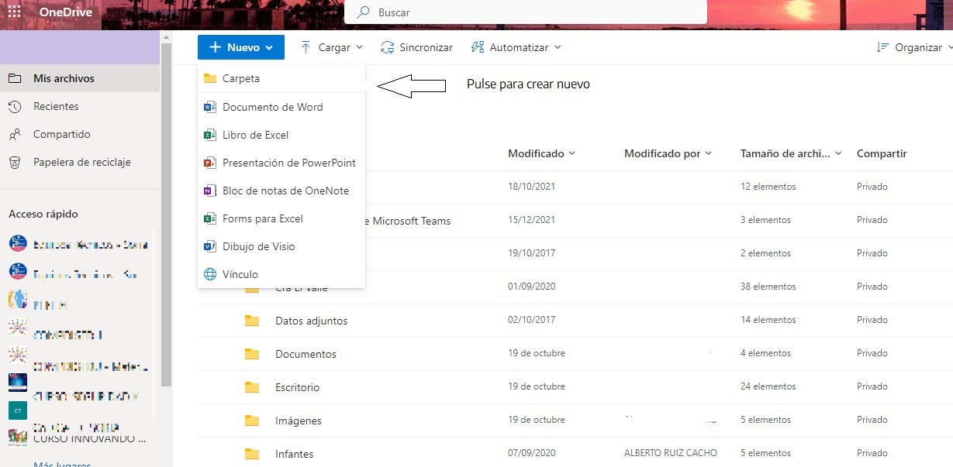Click the plus icon on the Nuevo button
The height and width of the screenshot is (467, 953).
click(x=215, y=47)
